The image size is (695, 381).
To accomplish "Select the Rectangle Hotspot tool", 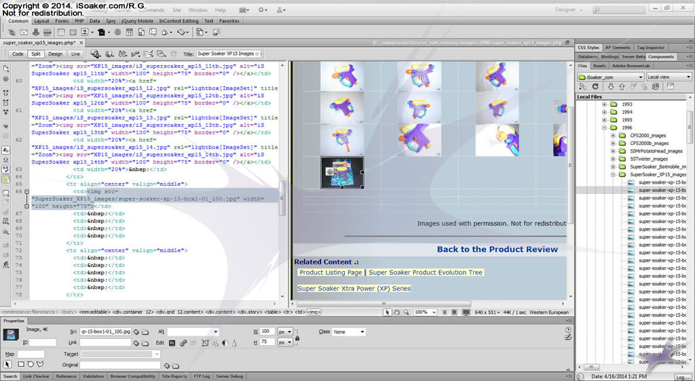I will tap(21, 365).
